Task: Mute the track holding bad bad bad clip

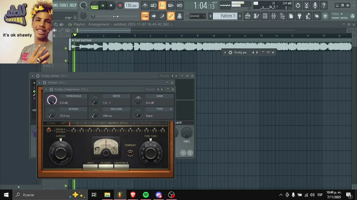Action: point(66,48)
